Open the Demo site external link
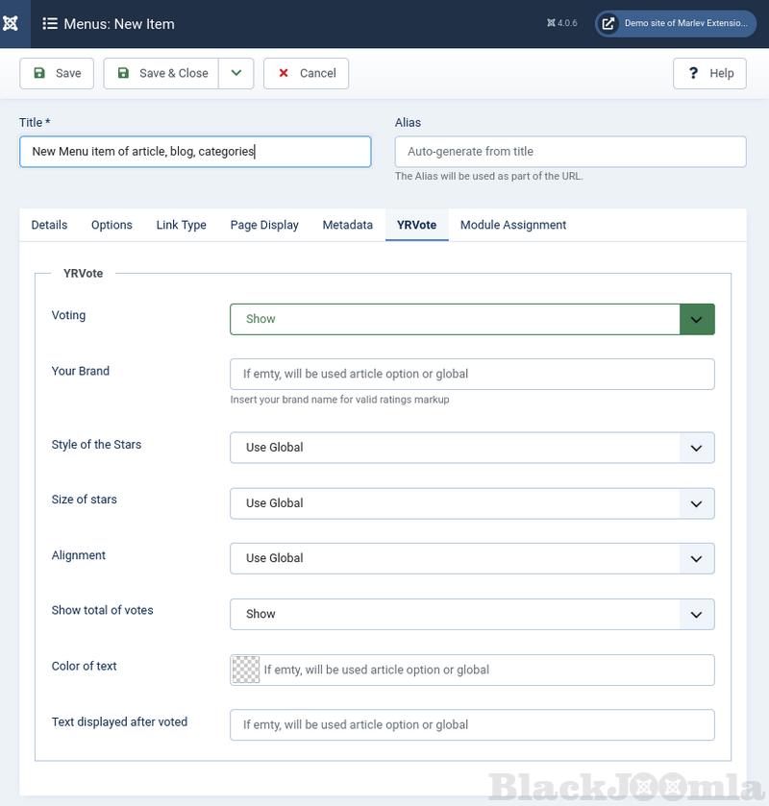The width and height of the screenshot is (769, 806). 676,23
